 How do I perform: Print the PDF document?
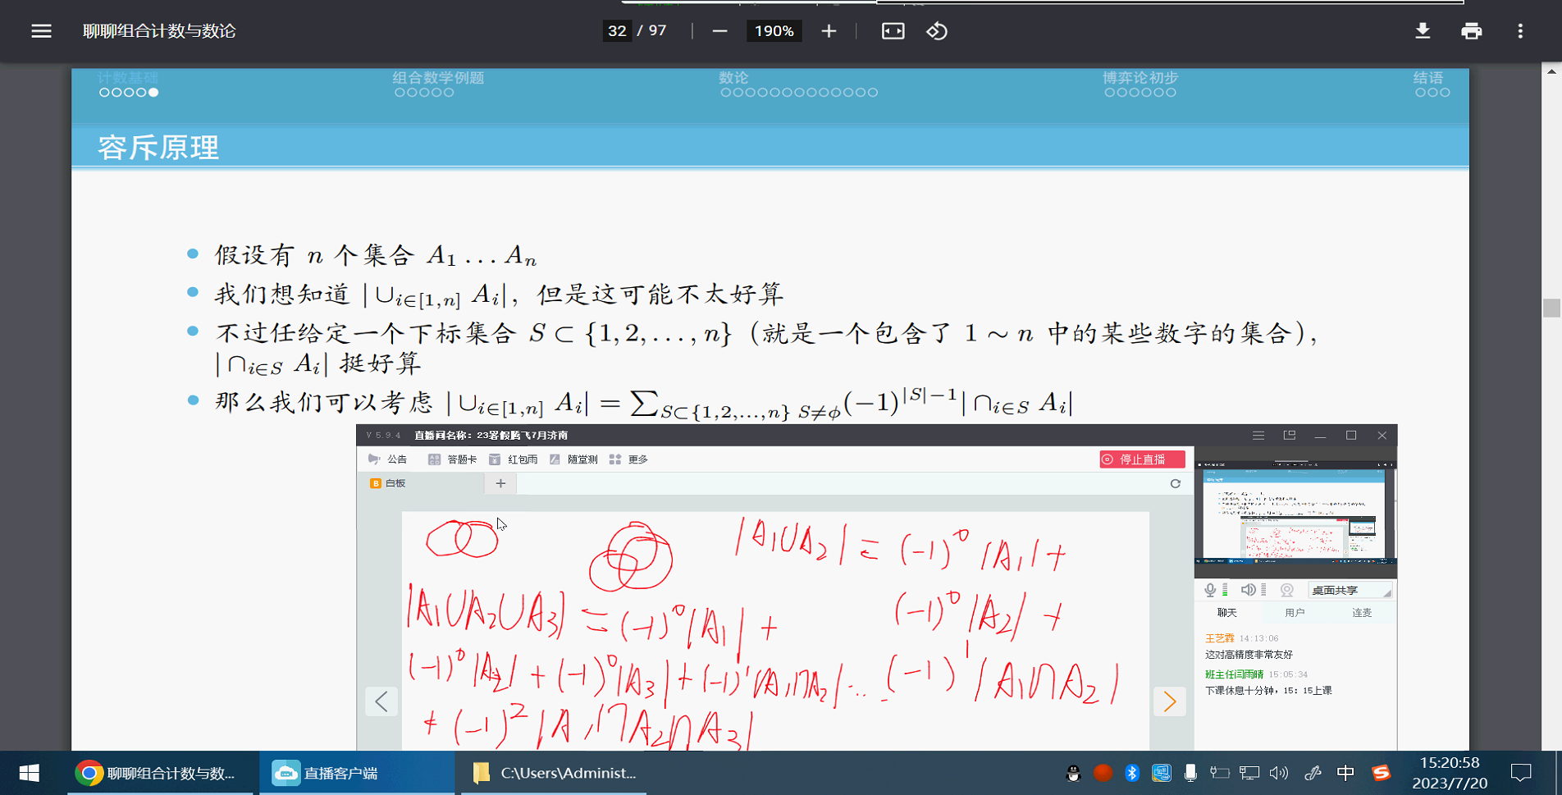[x=1472, y=31]
